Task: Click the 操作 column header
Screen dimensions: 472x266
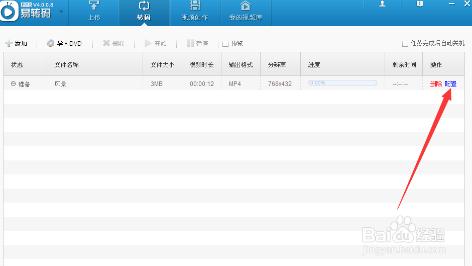Action: (x=444, y=64)
